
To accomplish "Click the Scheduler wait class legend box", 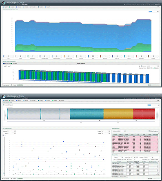I will [x=141, y=56].
